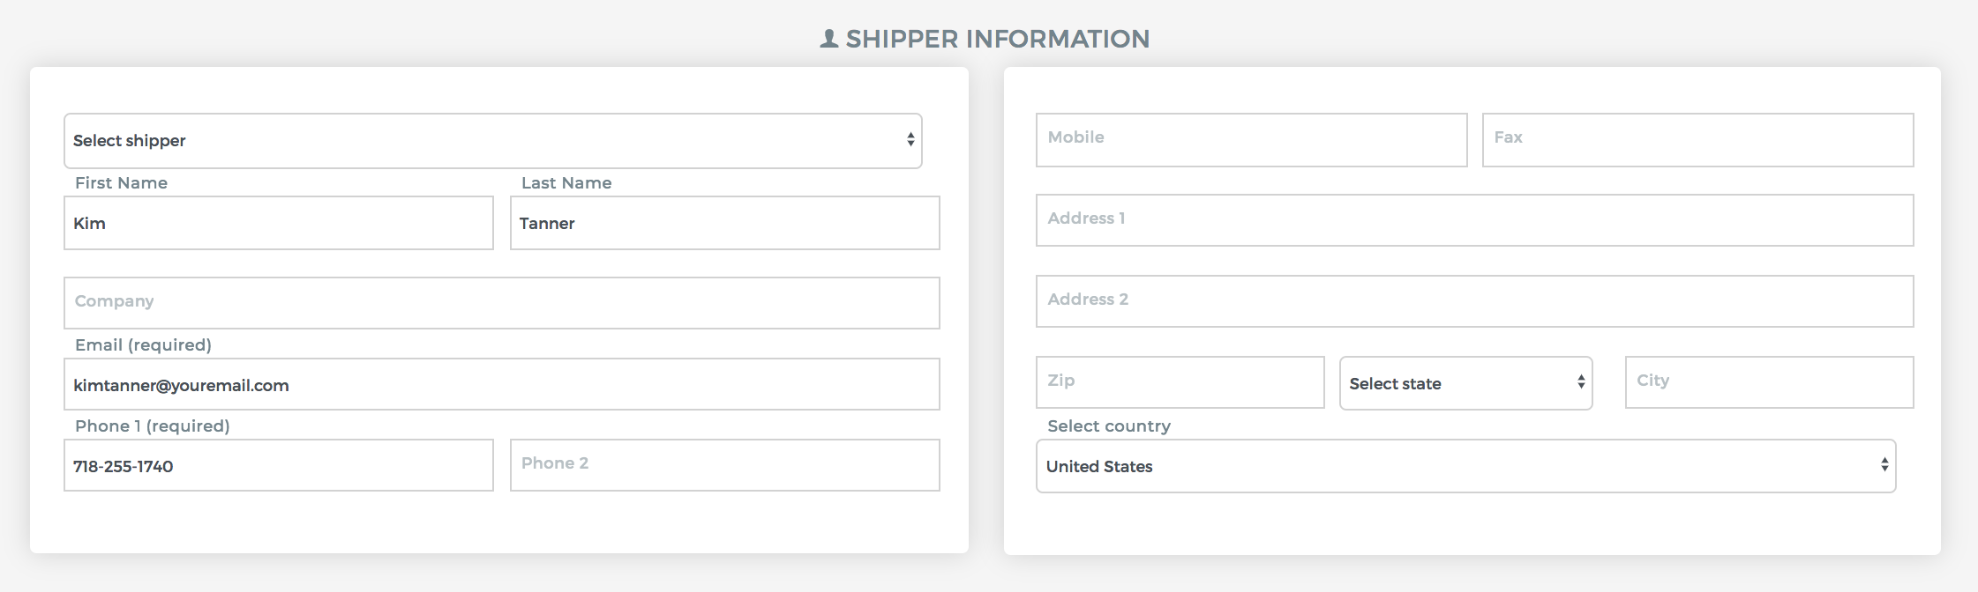Expand the Select state dropdown
Screen dimensions: 1978x592
[x=1466, y=383]
